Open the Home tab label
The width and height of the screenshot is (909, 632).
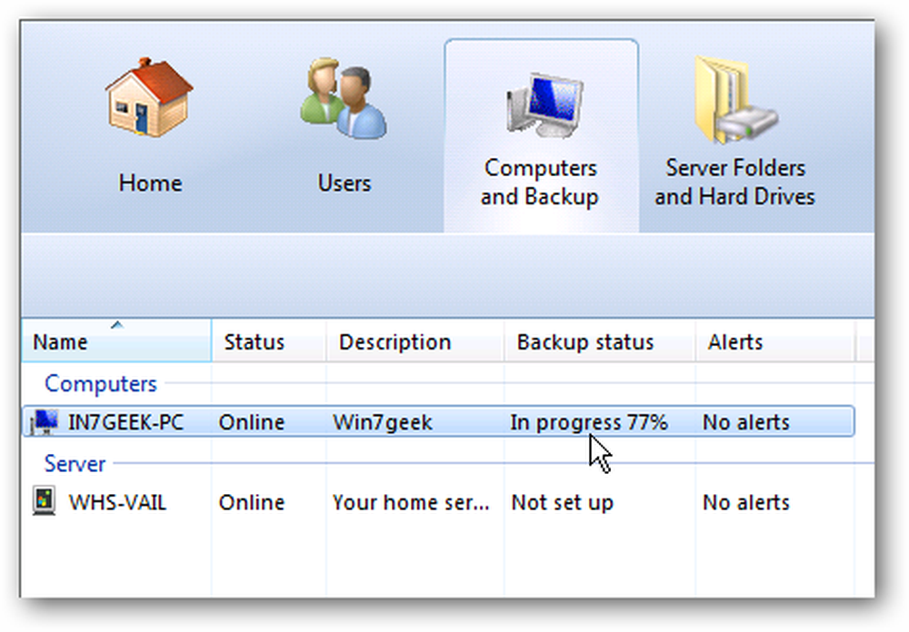[x=150, y=183]
